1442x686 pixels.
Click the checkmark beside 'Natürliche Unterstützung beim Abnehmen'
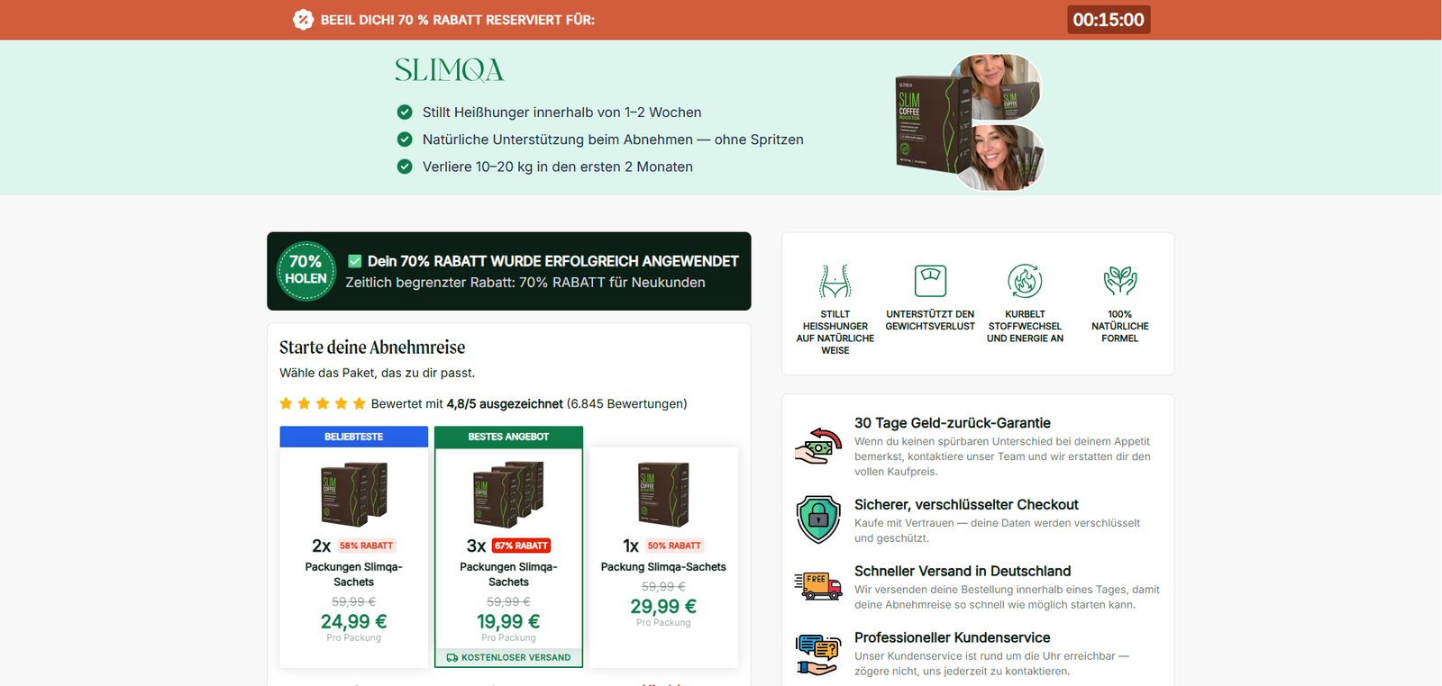405,140
